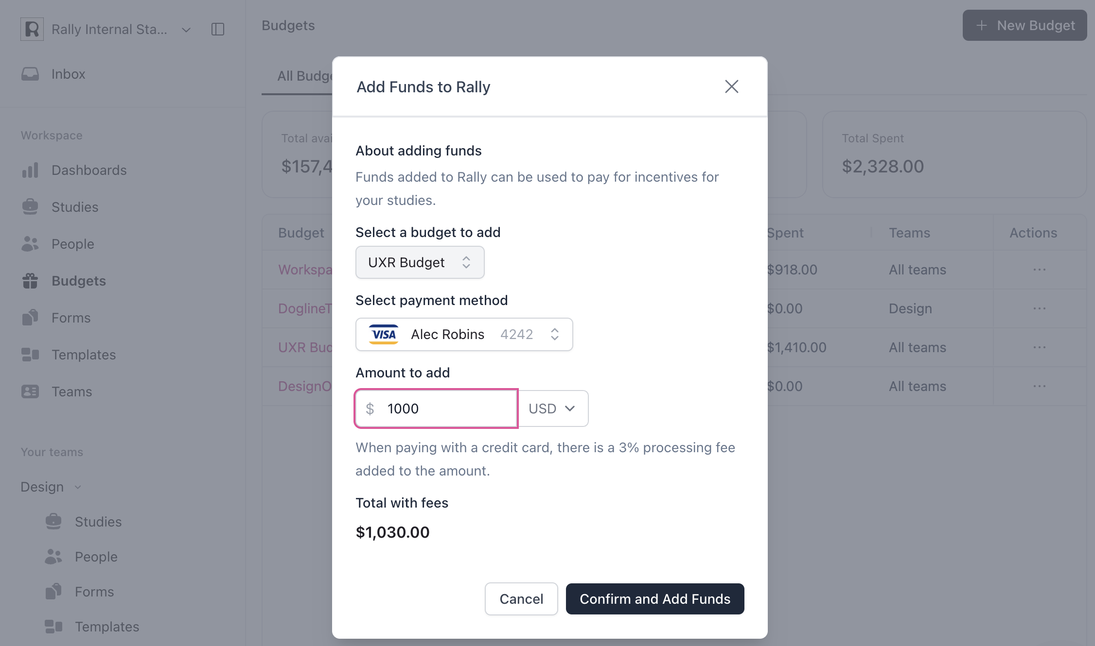Open the Visa payment method dropdown
Image resolution: width=1095 pixels, height=646 pixels.
(464, 334)
